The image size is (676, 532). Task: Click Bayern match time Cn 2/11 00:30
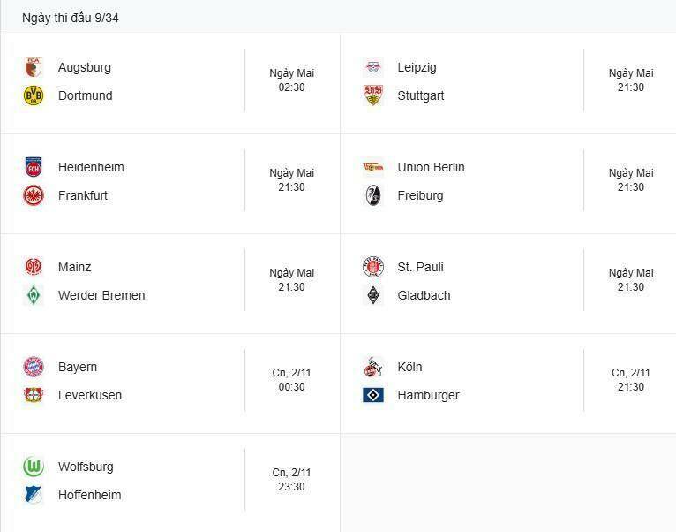(291, 380)
